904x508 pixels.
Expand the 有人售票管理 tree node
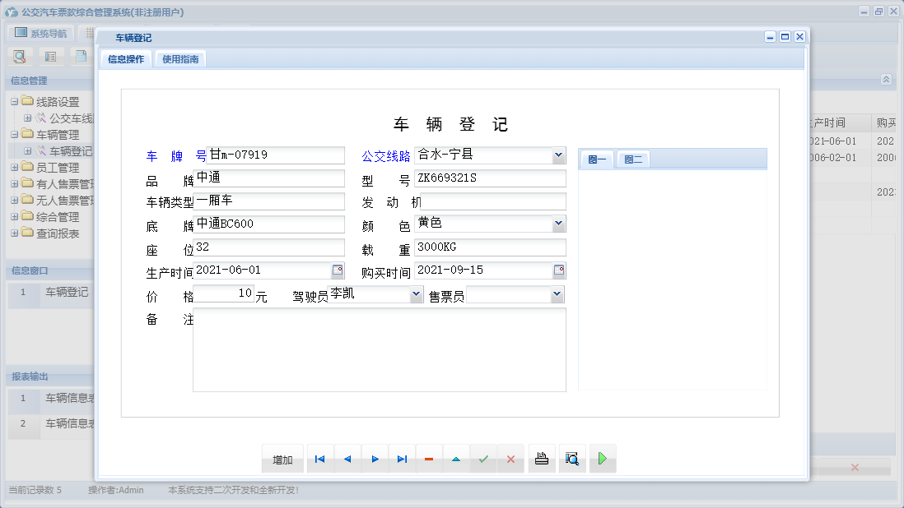tap(15, 183)
